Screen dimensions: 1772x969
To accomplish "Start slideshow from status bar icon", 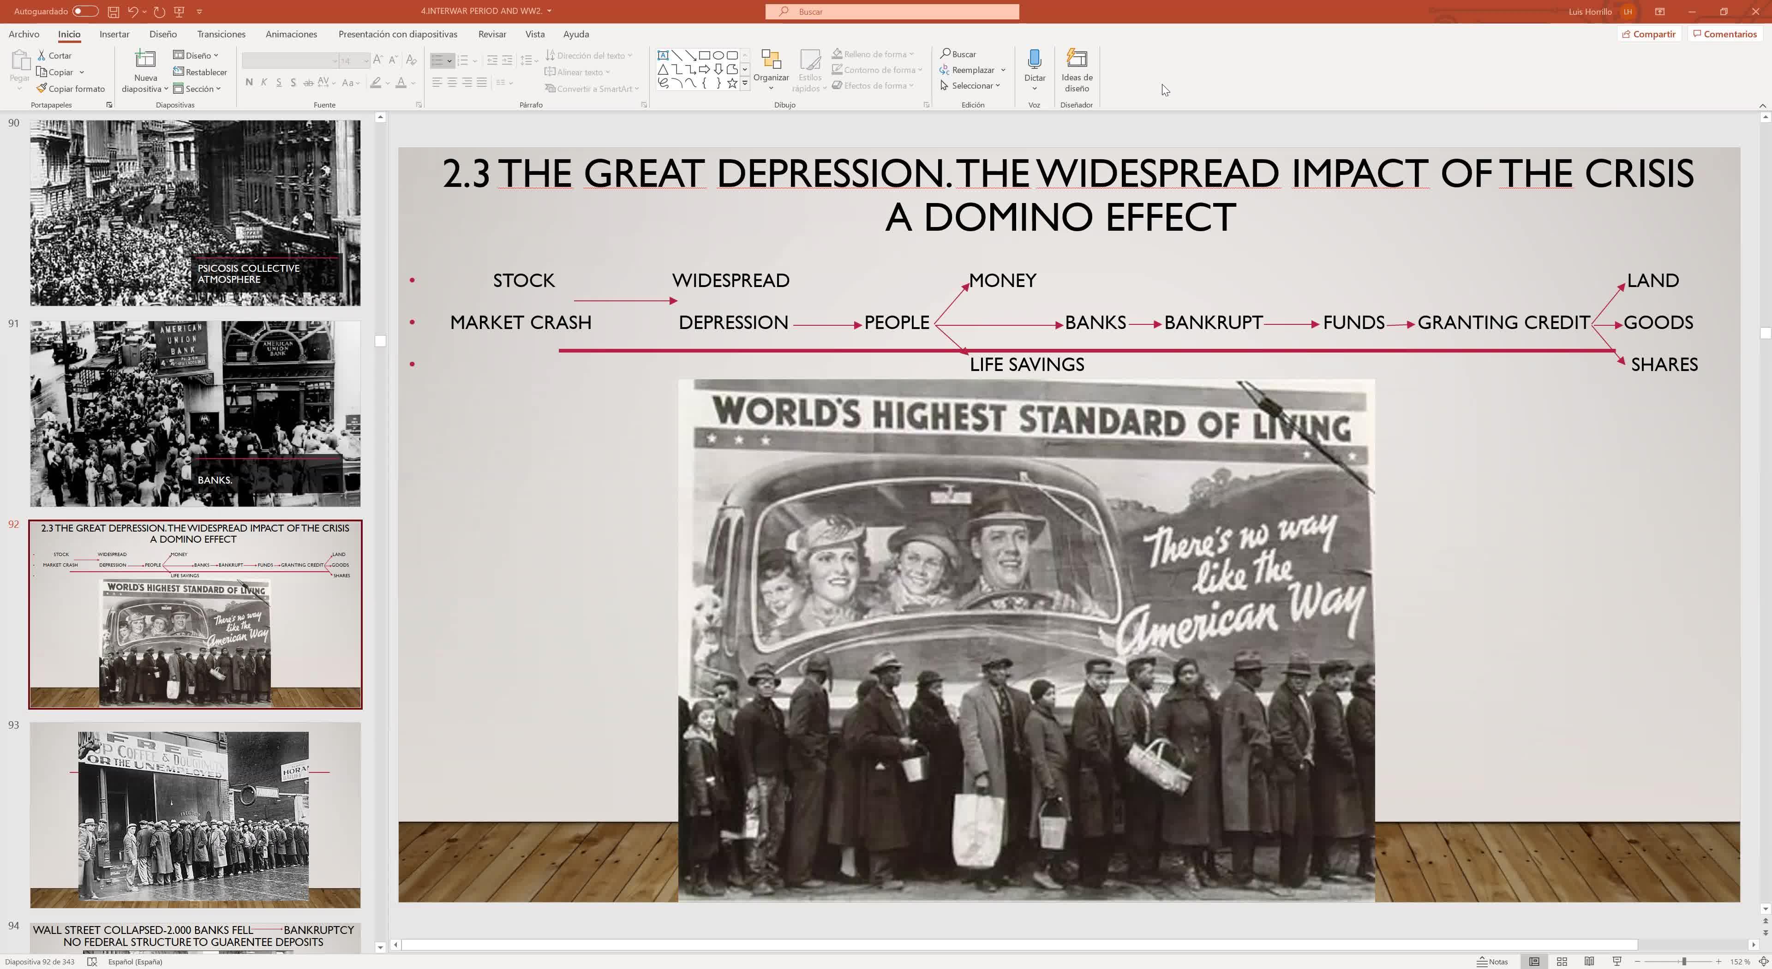I will 1617,962.
